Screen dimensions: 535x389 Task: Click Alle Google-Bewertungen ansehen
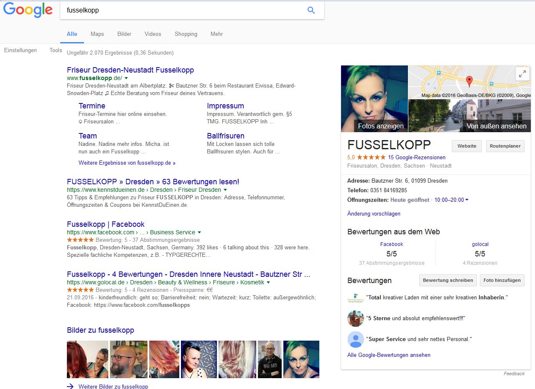pos(389,355)
